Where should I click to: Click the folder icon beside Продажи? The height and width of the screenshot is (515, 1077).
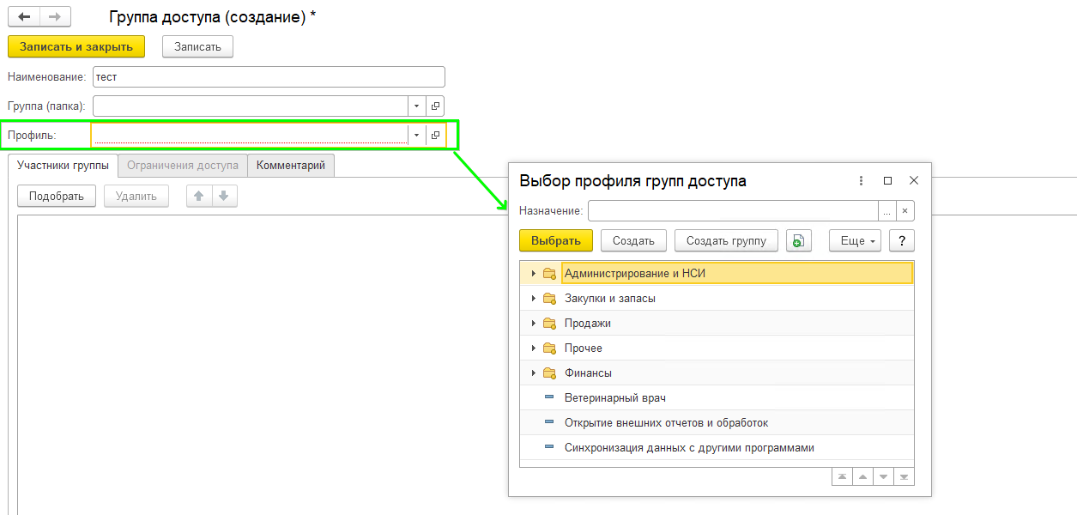pos(549,324)
